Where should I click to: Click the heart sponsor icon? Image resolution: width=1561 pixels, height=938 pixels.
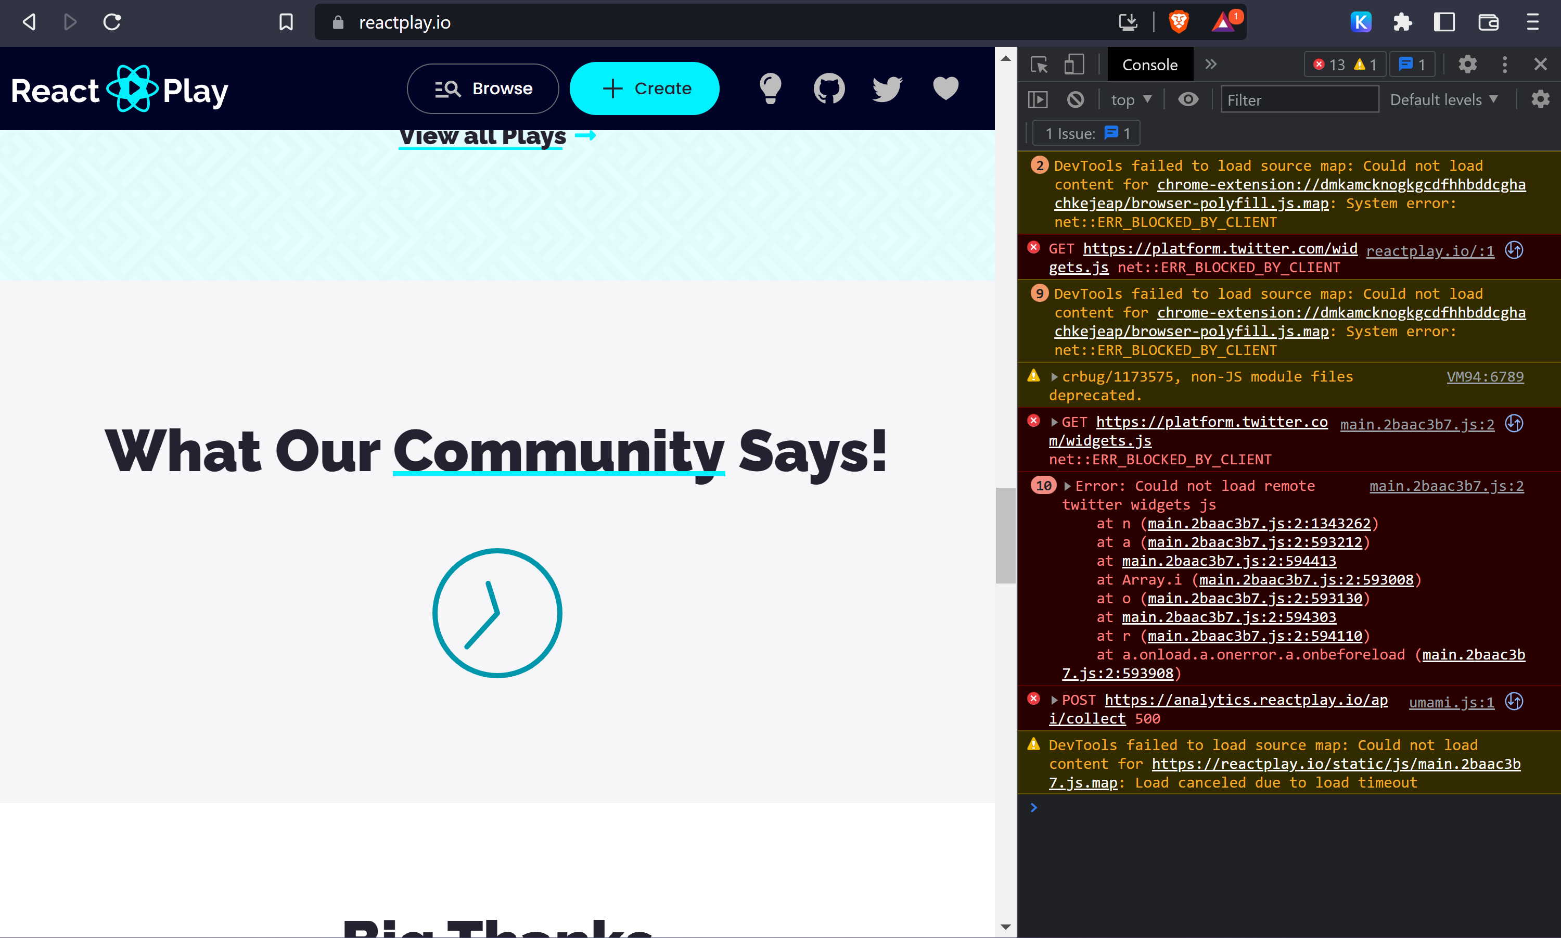coord(945,88)
